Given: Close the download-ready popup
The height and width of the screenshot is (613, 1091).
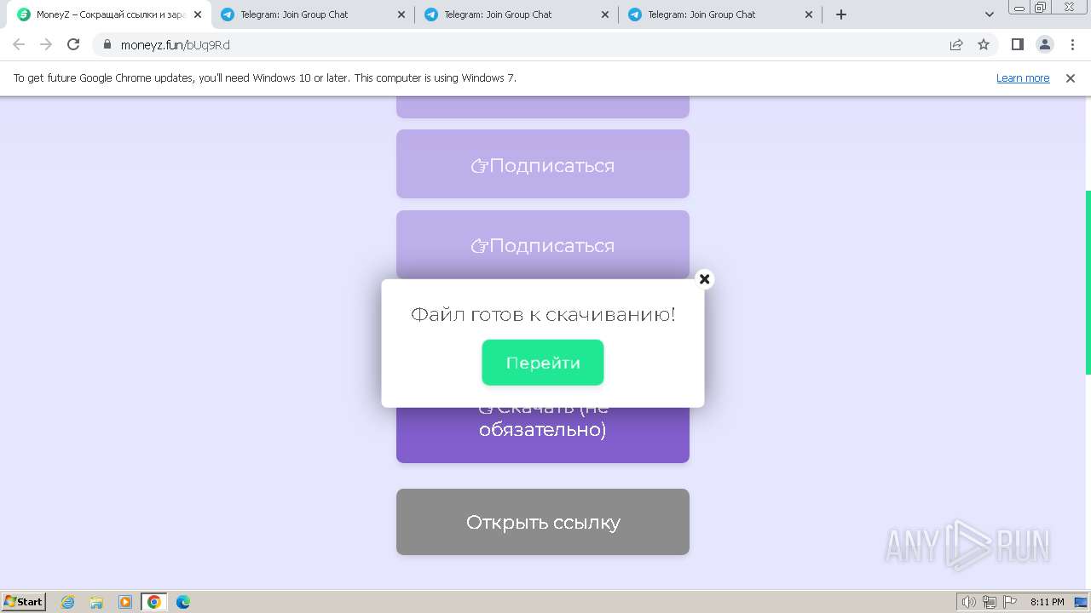Looking at the screenshot, I should (704, 278).
